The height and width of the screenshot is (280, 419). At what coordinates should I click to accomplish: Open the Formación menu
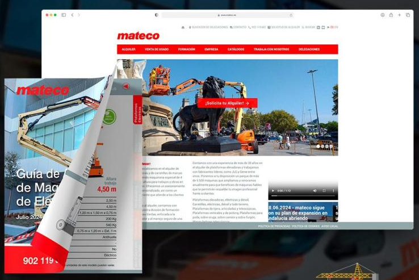[187, 49]
